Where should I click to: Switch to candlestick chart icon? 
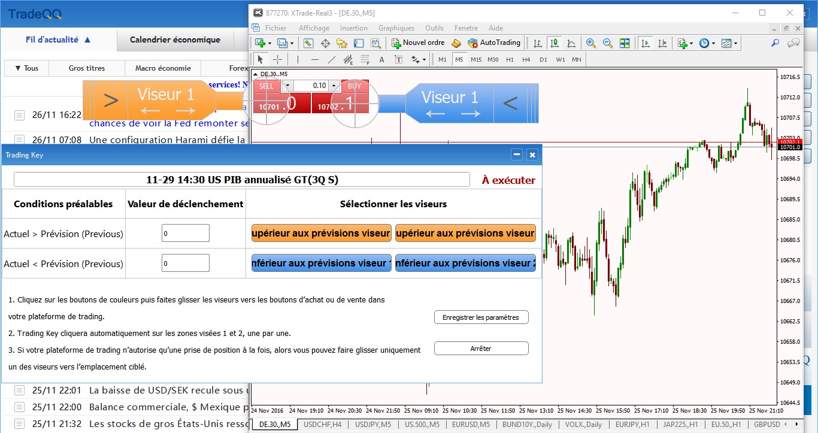555,43
